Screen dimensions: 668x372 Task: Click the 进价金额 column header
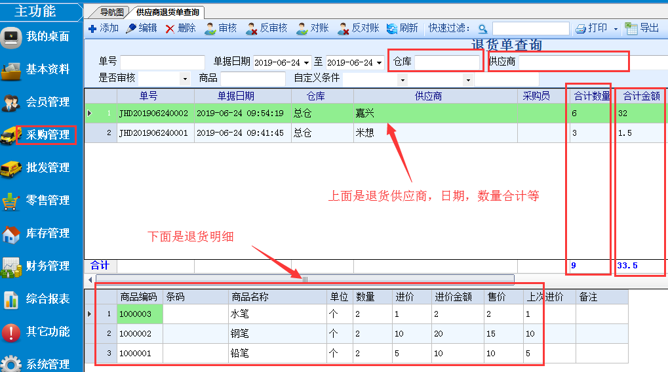458,297
